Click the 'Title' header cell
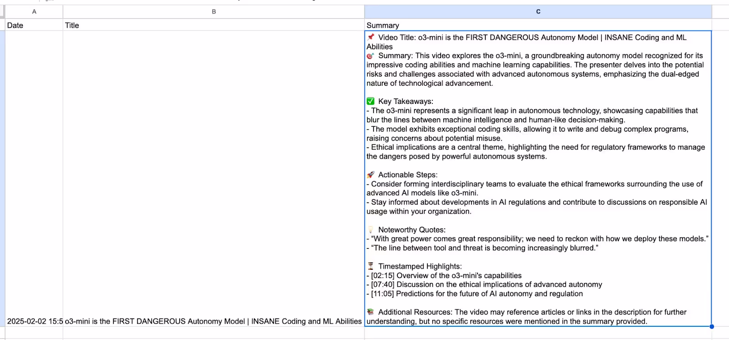The image size is (729, 340). [214, 25]
